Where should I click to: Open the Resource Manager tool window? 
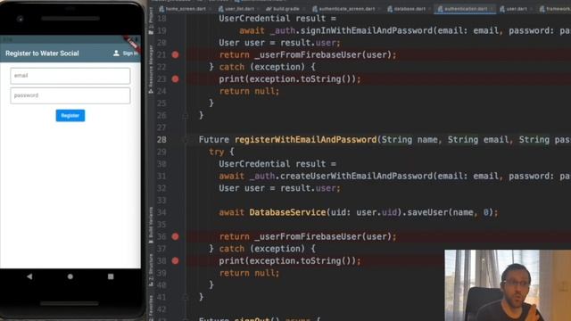151,70
